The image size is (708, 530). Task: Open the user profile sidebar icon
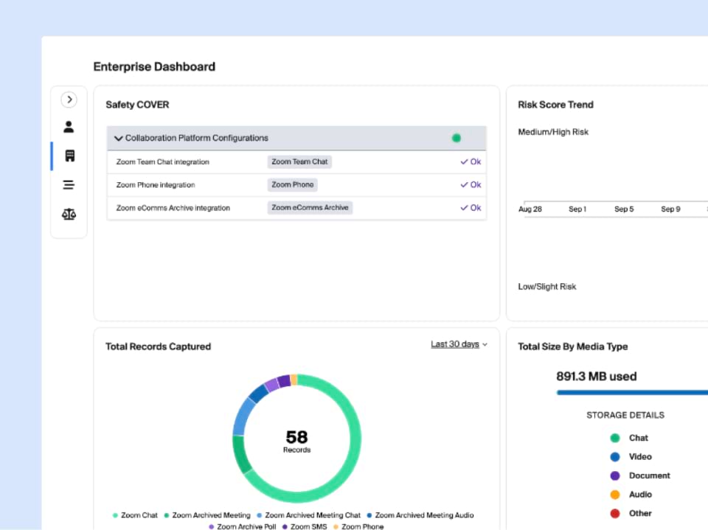point(69,127)
